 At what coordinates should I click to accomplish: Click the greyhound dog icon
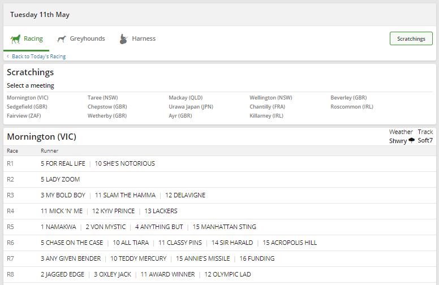[x=62, y=39]
